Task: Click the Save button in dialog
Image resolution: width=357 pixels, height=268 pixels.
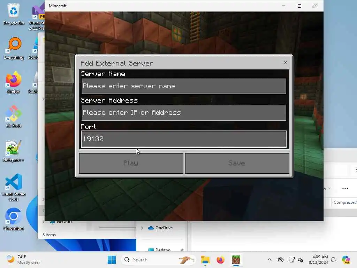Action: (237, 163)
